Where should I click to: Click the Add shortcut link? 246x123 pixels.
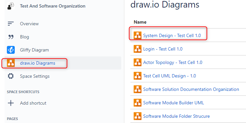[33, 103]
